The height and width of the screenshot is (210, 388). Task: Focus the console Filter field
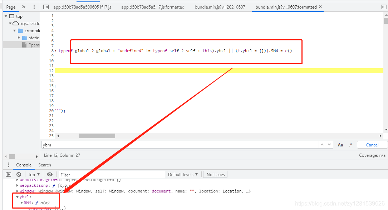coord(112,175)
